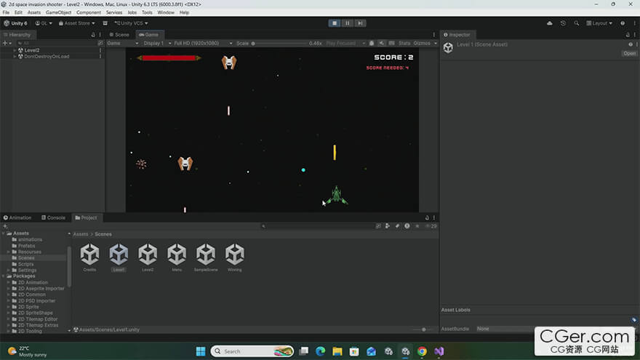Switch to the Animation tab
This screenshot has width=640, height=360.
tap(17, 217)
